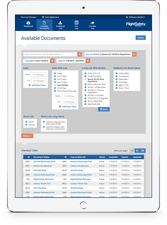Toggle the Last 30 Days filter off
Image resolution: width=167 pixels, height=225 pixels.
(x=55, y=85)
